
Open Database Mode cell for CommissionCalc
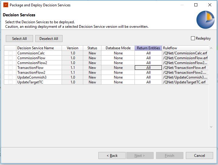pos(118,53)
